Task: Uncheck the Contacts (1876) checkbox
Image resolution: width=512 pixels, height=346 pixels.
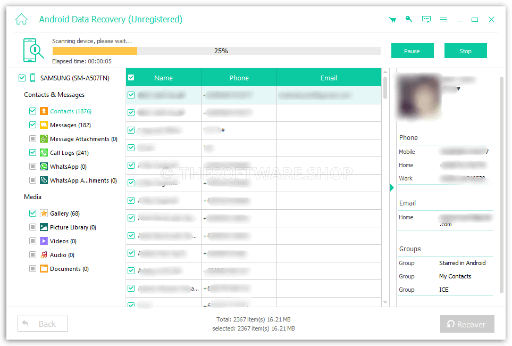Action: pos(32,111)
